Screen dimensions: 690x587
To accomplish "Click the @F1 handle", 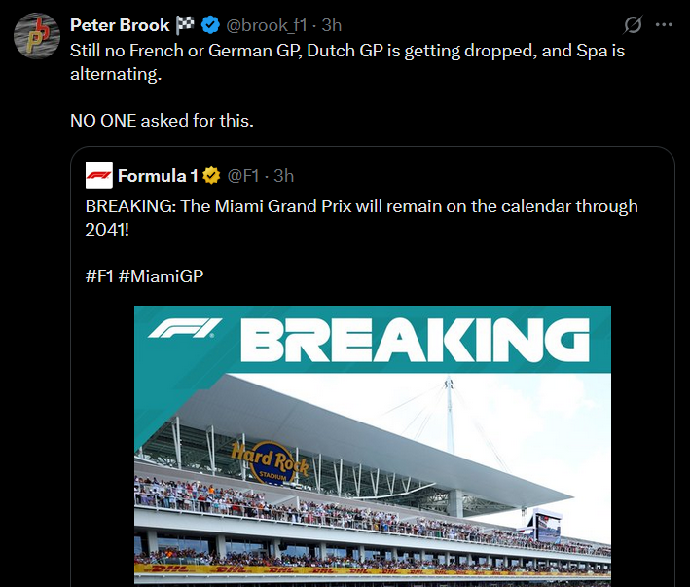I will pyautogui.click(x=242, y=176).
